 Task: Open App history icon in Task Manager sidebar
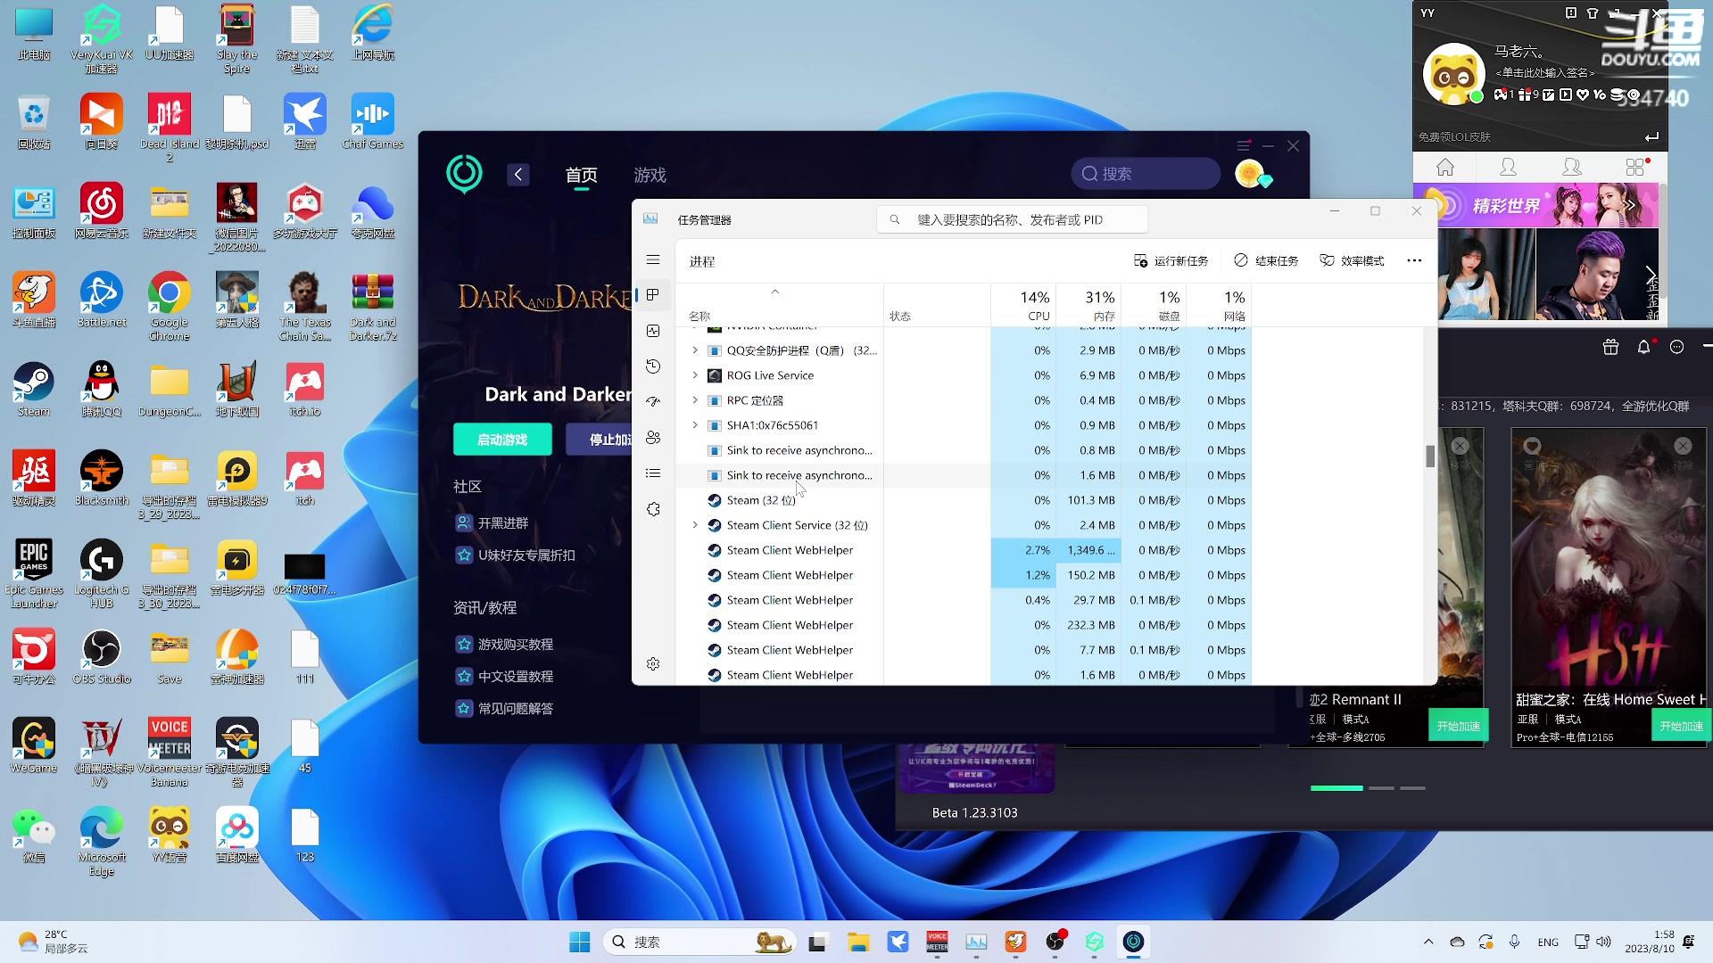point(653,366)
